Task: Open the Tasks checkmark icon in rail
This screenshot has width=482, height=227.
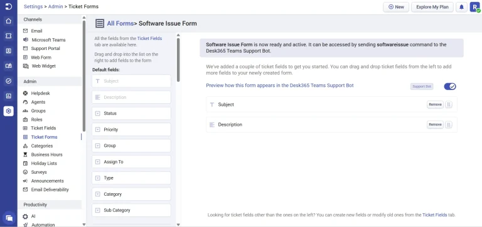Action: point(9,81)
